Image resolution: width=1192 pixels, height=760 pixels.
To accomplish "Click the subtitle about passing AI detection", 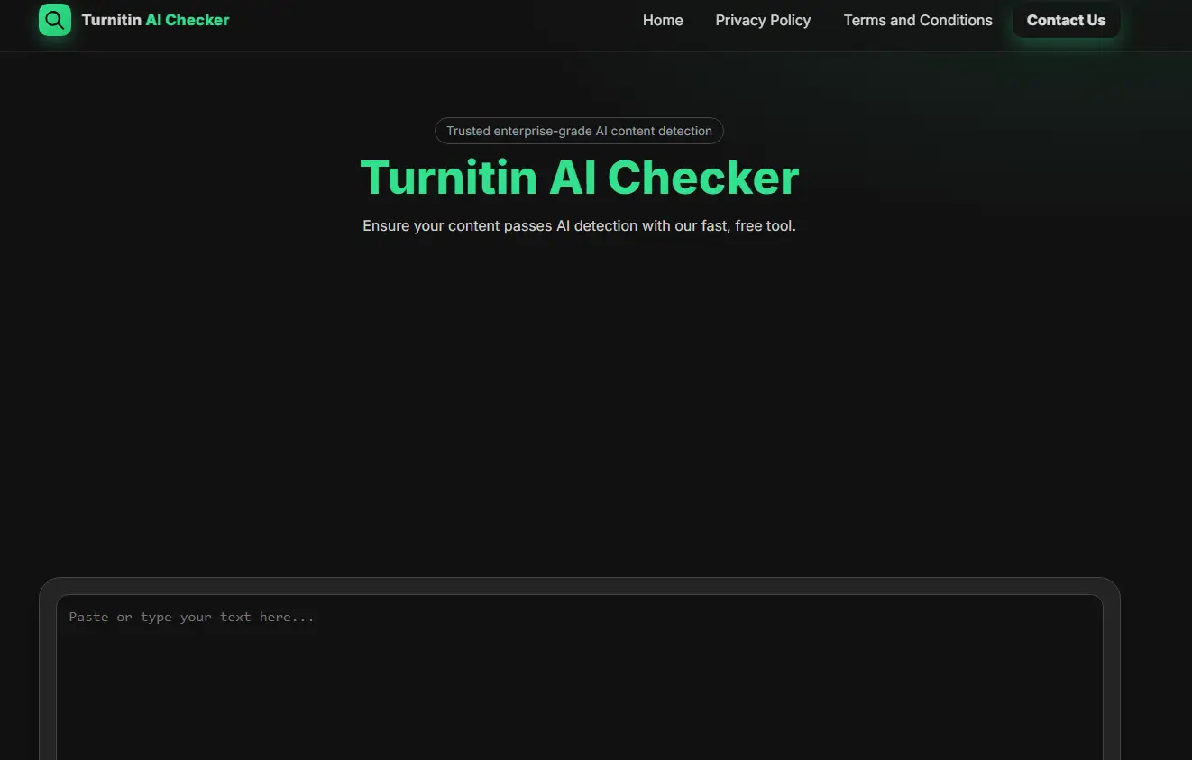I will [x=579, y=225].
